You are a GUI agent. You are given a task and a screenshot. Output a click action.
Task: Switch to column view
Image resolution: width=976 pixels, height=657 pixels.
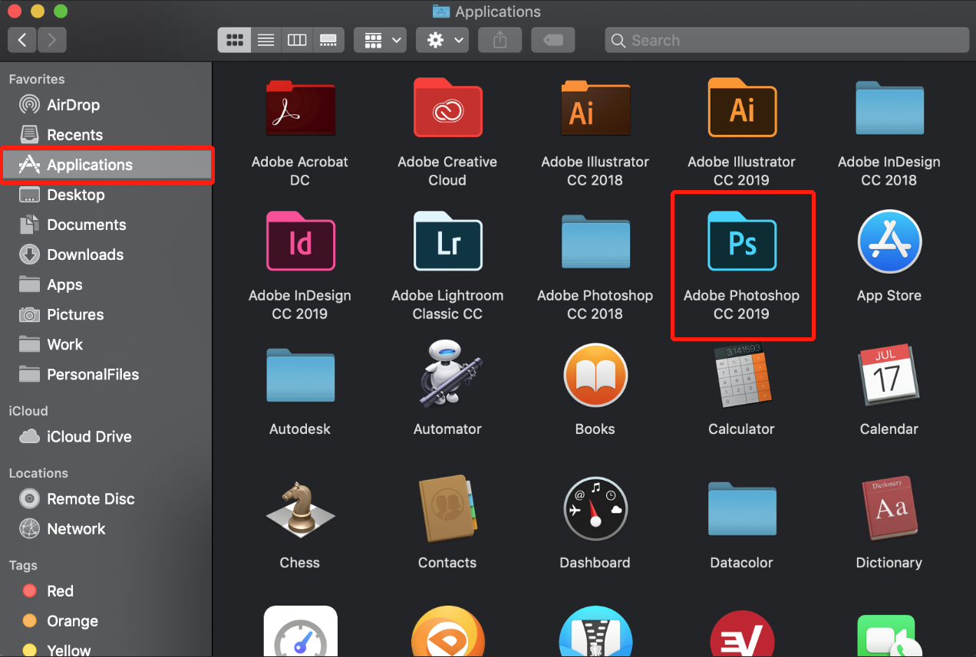point(297,40)
